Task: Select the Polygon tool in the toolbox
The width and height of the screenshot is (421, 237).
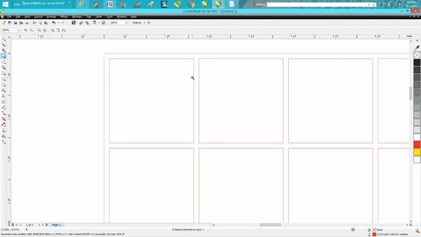Action: [x=3, y=85]
